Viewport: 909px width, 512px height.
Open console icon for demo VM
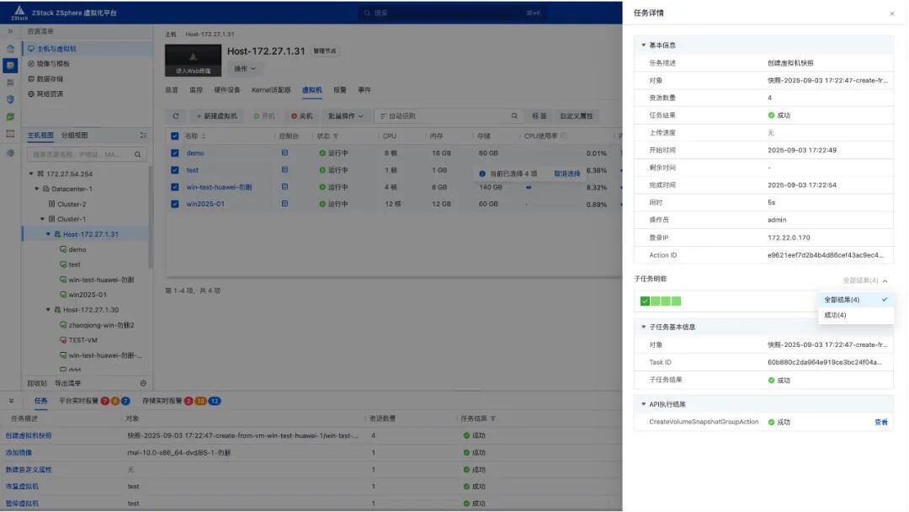[284, 153]
